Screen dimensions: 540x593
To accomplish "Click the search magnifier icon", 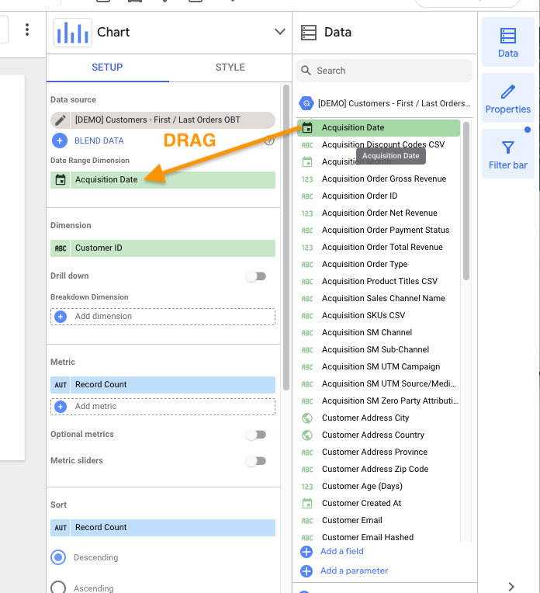I will pyautogui.click(x=306, y=71).
